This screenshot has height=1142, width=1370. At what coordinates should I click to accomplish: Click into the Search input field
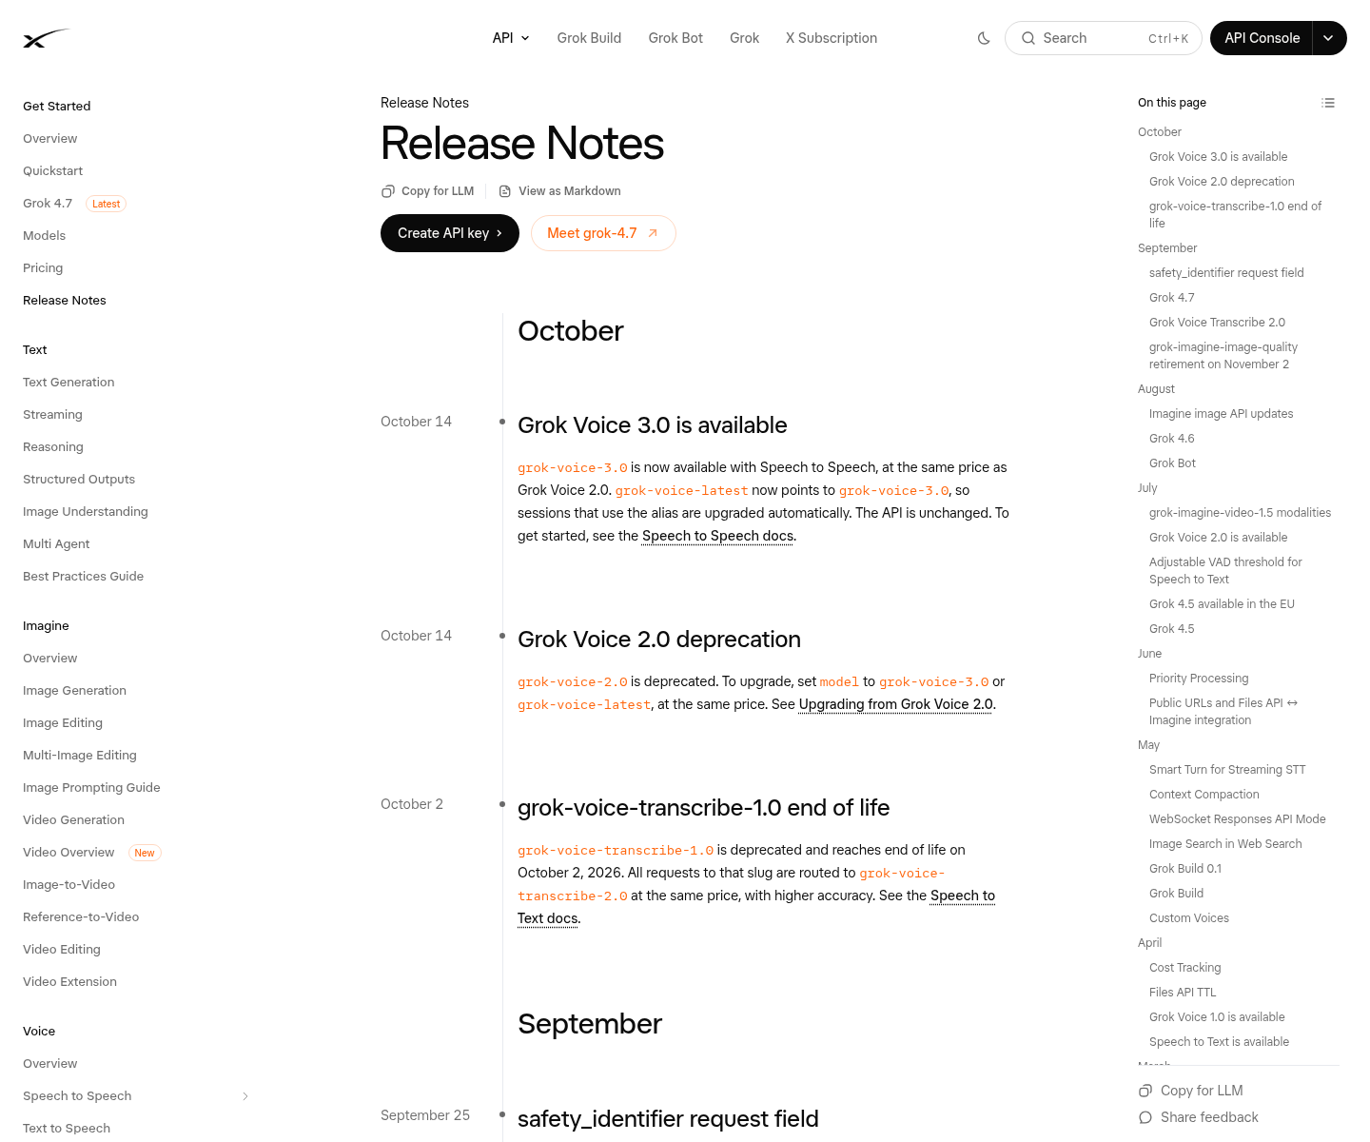[1104, 38]
